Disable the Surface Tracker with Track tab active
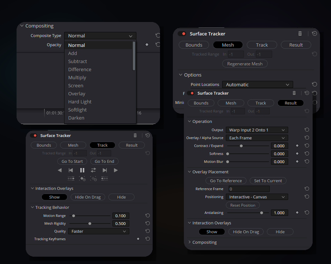Image resolution: width=331 pixels, height=264 pixels. [x=34, y=136]
